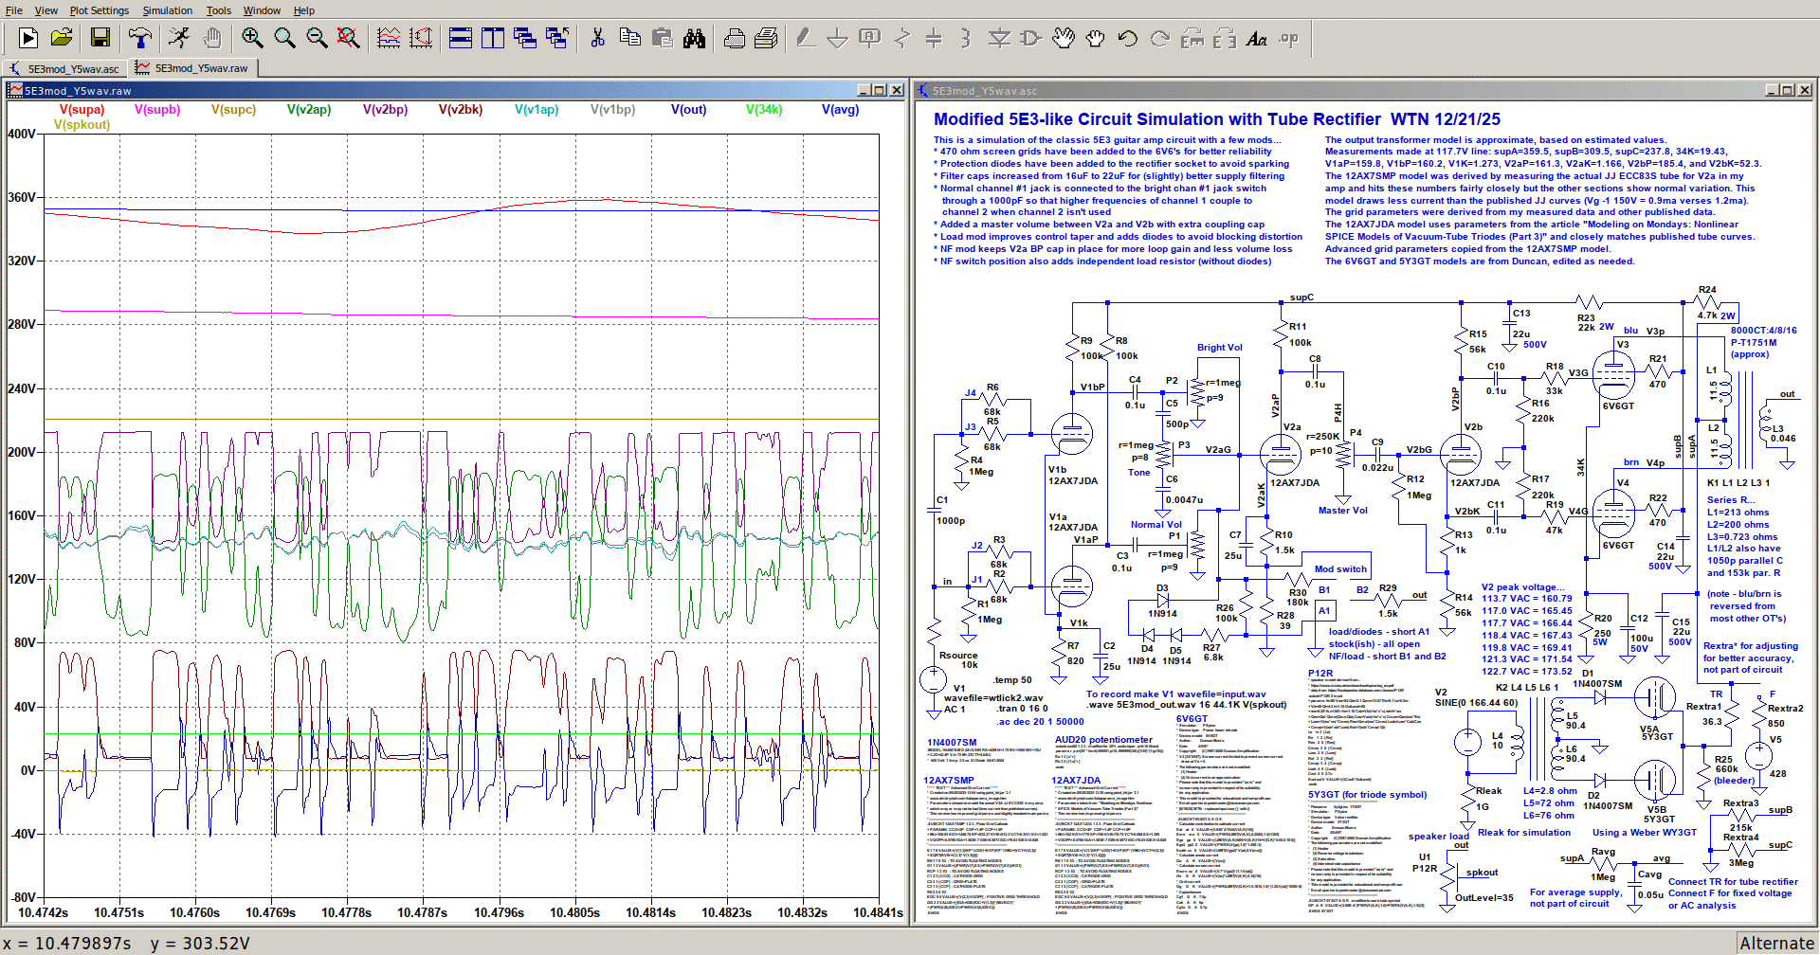Click the V(out) blue trace label

tap(688, 109)
